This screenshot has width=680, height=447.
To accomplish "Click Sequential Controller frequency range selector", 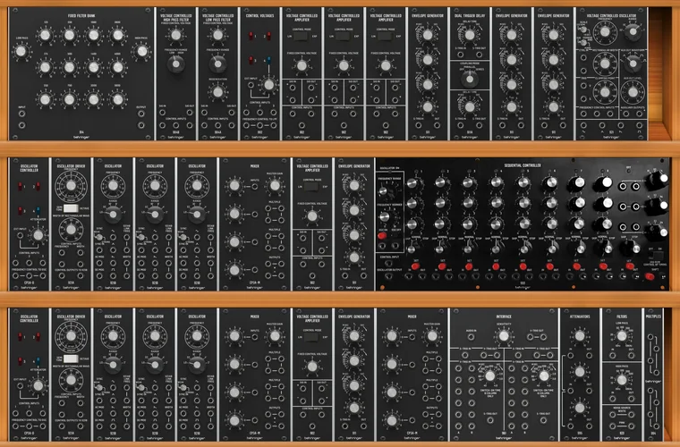I will coord(383,190).
